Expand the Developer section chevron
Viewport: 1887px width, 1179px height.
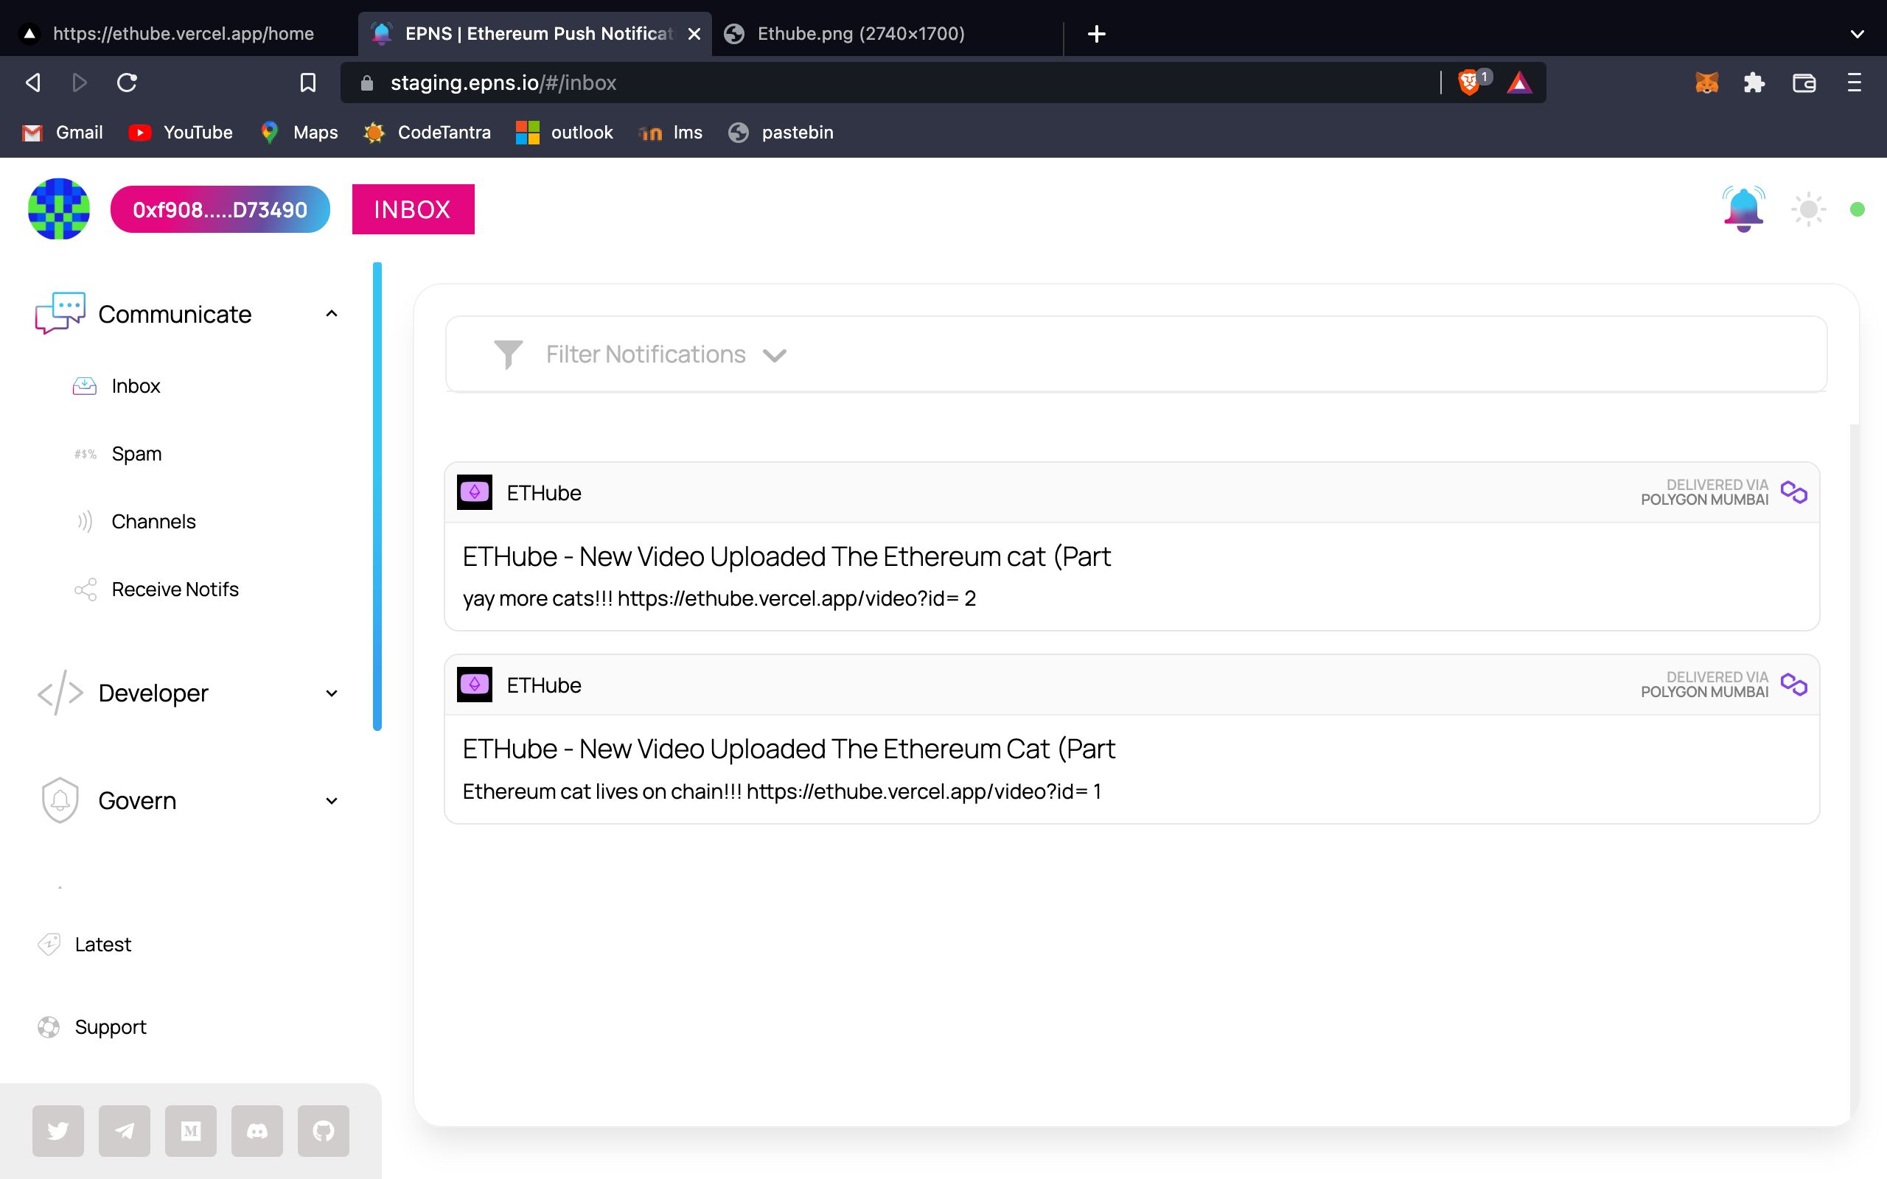[x=332, y=693]
